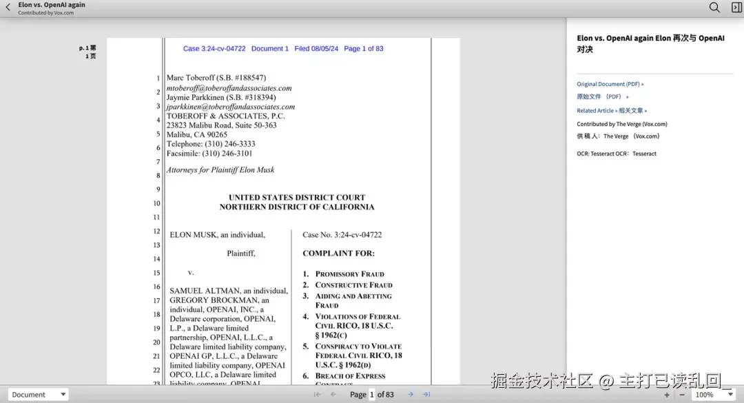
Task: Click the 'of 83' total pages label
Action: pyautogui.click(x=386, y=395)
